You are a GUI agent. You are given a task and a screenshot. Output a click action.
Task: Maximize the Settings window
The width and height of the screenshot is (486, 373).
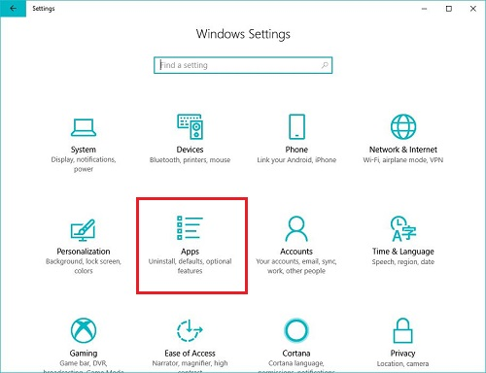(449, 9)
